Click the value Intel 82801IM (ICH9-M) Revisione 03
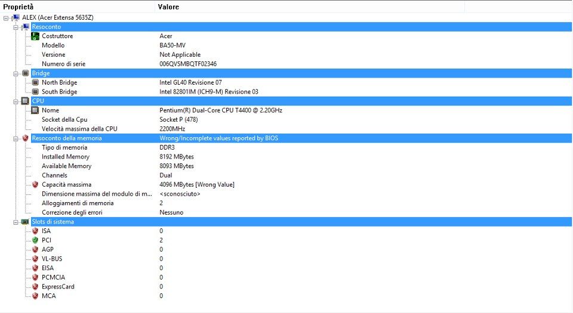This screenshot has height=313, width=573. 209,92
